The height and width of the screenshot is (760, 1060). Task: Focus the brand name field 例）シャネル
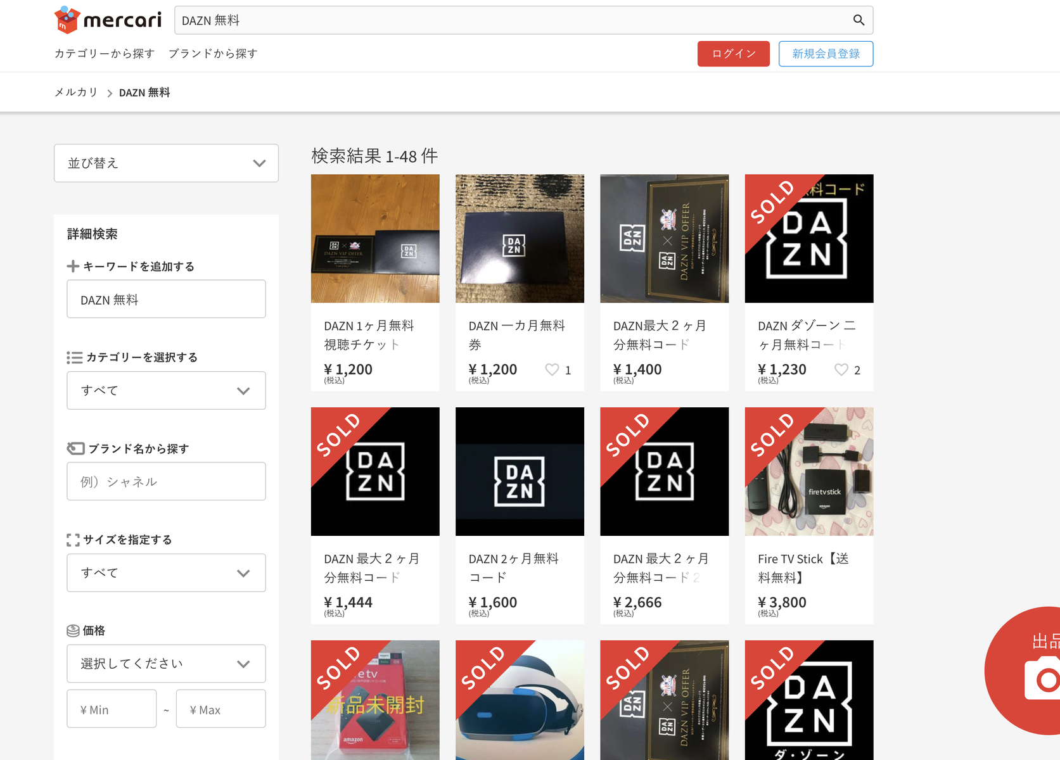(166, 481)
